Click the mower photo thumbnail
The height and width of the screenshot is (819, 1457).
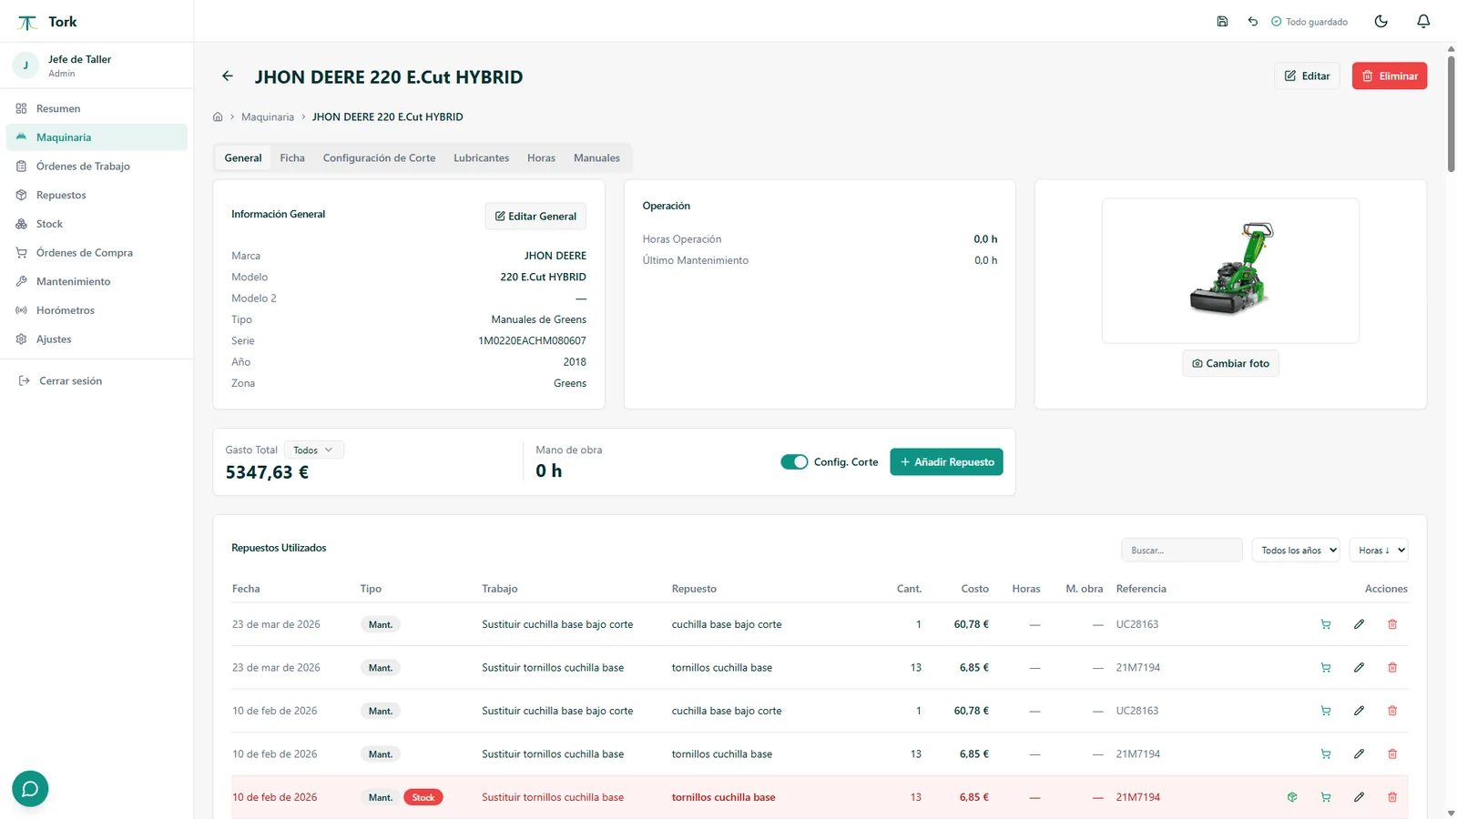tap(1230, 270)
